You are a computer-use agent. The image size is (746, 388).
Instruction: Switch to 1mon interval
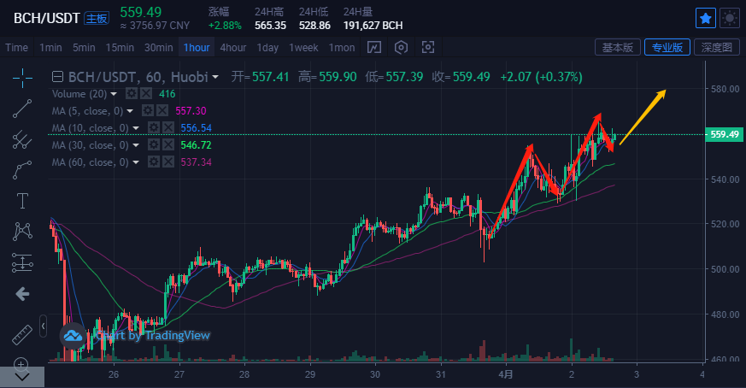[342, 48]
